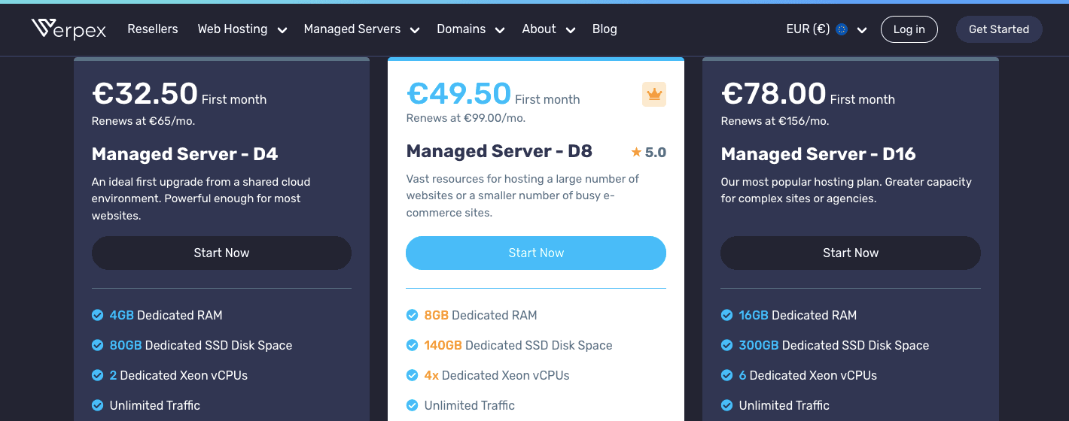Click '4GB Dedicated RAM' feature text
This screenshot has width=1069, height=421.
(166, 315)
